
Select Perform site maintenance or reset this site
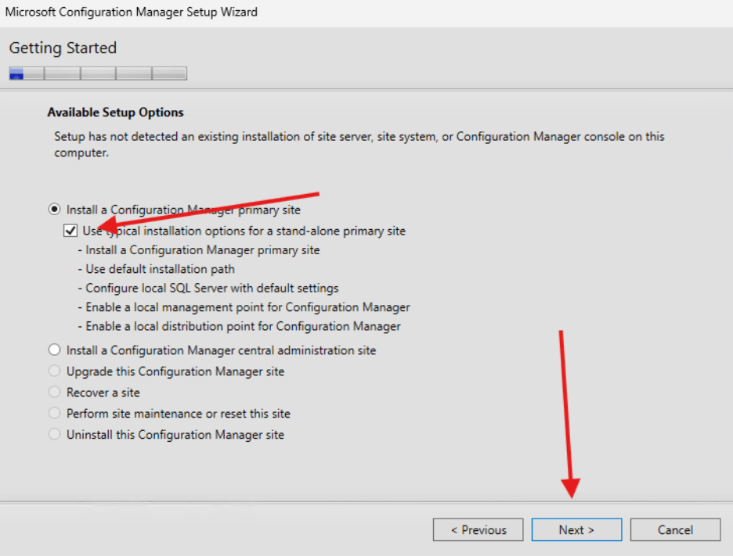[54, 413]
